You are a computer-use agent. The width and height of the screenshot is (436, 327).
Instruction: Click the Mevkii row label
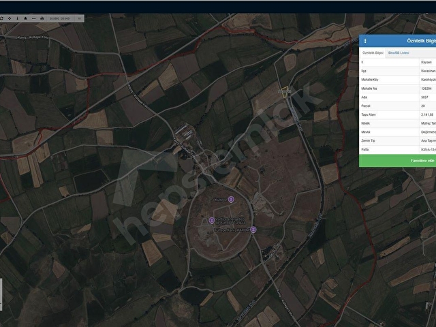tap(366, 132)
